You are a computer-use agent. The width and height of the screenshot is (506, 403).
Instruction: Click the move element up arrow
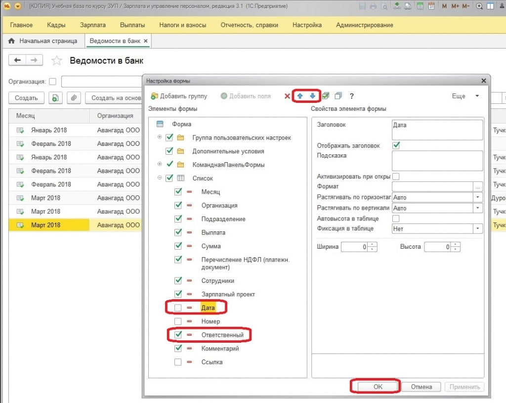300,96
